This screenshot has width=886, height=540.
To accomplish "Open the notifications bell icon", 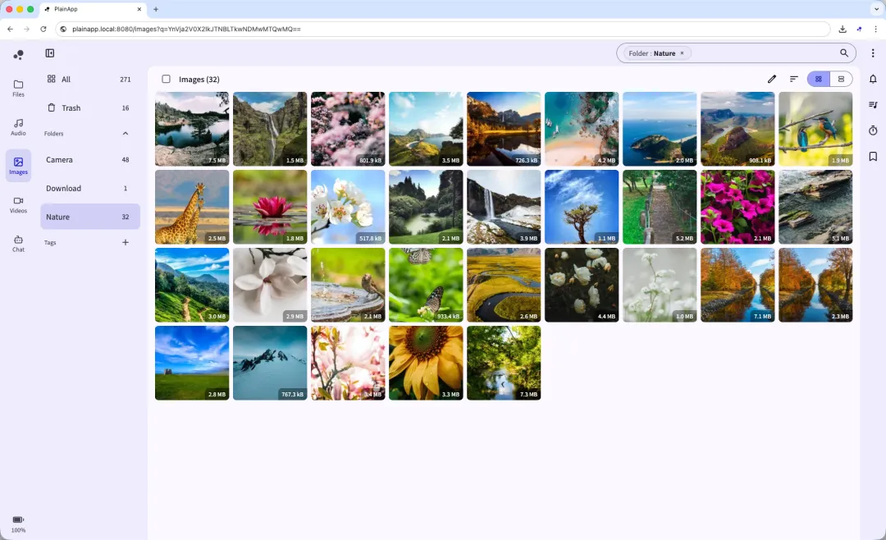I will coord(872,79).
